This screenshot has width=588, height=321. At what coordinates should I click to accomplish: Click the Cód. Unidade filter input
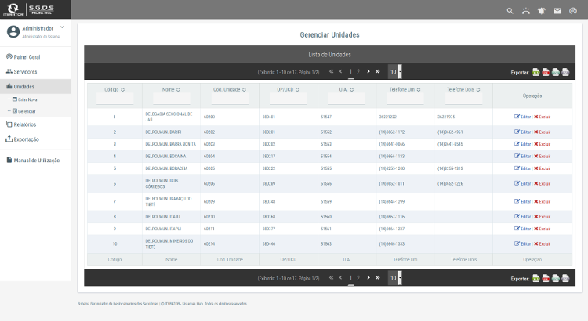click(230, 99)
